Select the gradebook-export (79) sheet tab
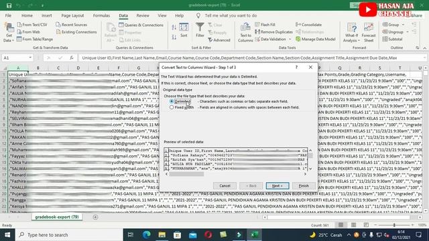This screenshot has height=241, width=429. (x=57, y=217)
